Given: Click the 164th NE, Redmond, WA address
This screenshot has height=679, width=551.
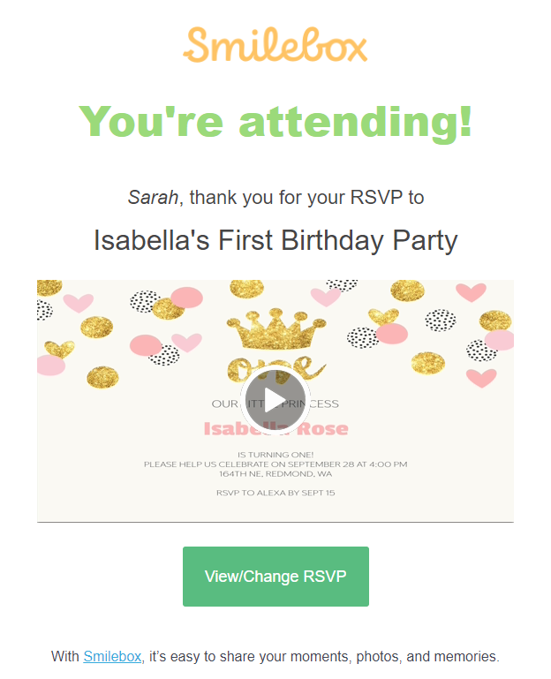Looking at the screenshot, I should 275,474.
